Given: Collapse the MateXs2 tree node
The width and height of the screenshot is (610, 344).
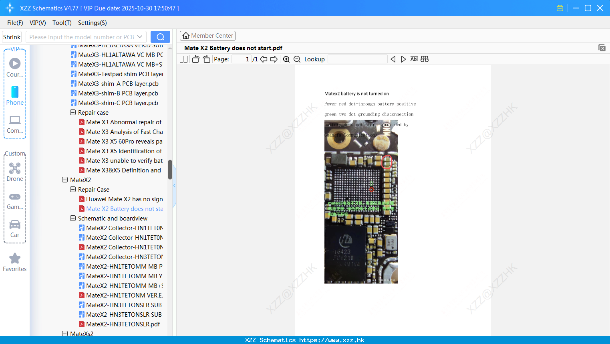Looking at the screenshot, I should click(x=65, y=334).
